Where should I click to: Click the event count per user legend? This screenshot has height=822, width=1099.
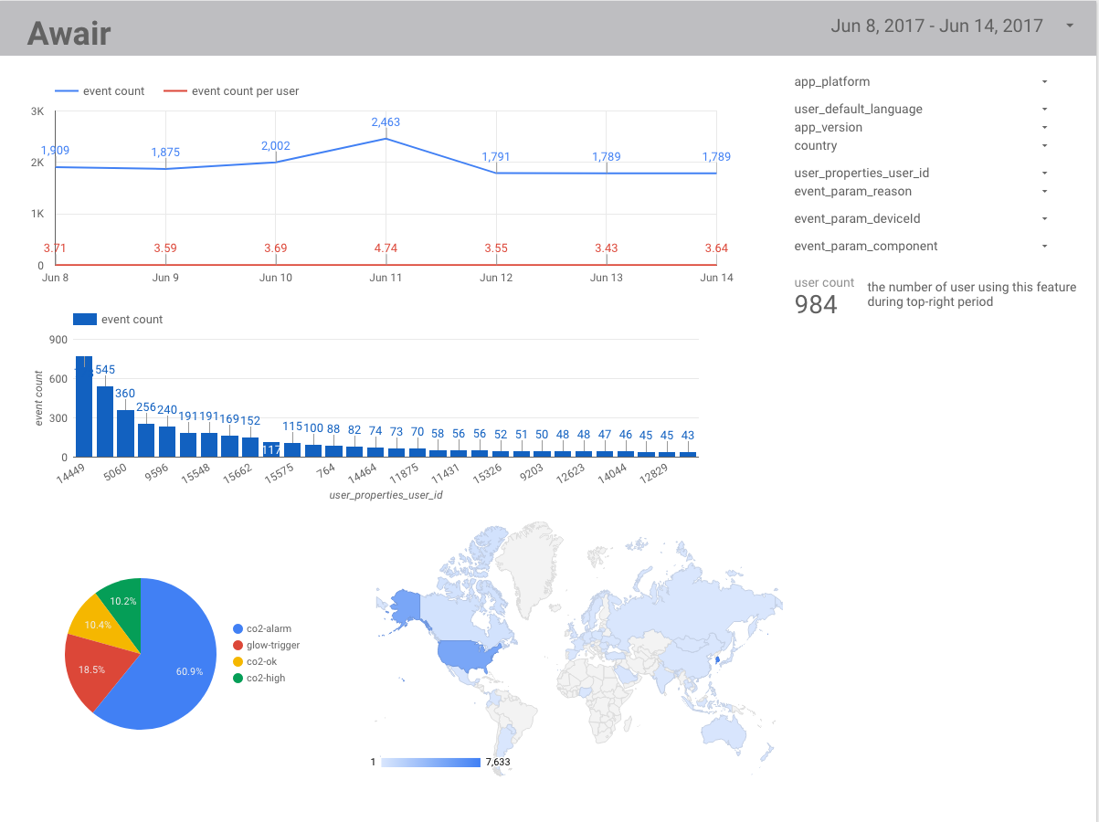click(x=231, y=91)
